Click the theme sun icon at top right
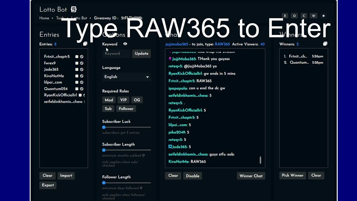Image resolution: width=357 pixels, height=201 pixels. pos(324,16)
